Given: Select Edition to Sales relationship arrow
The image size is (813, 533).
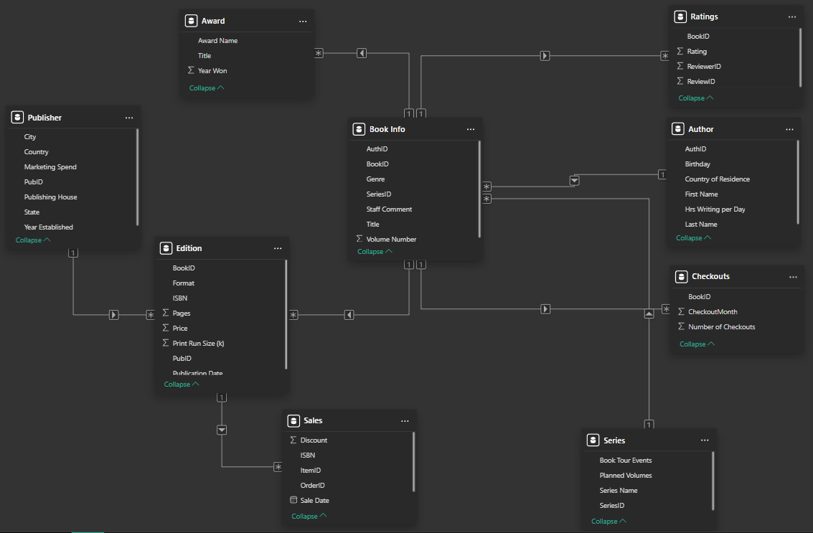Looking at the screenshot, I should (x=222, y=430).
